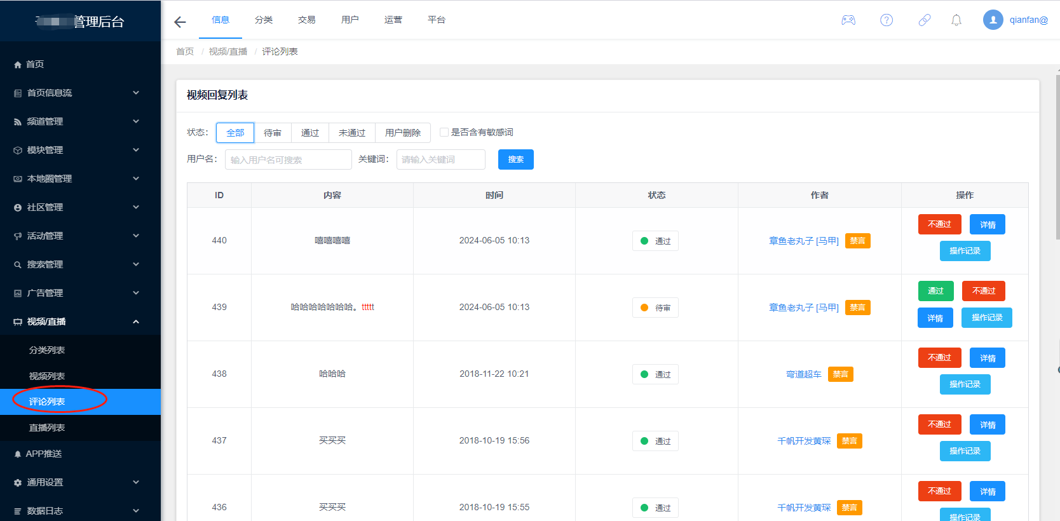The image size is (1060, 521).
Task: Expand the 活动管理 menu chevron
Action: (x=136, y=236)
